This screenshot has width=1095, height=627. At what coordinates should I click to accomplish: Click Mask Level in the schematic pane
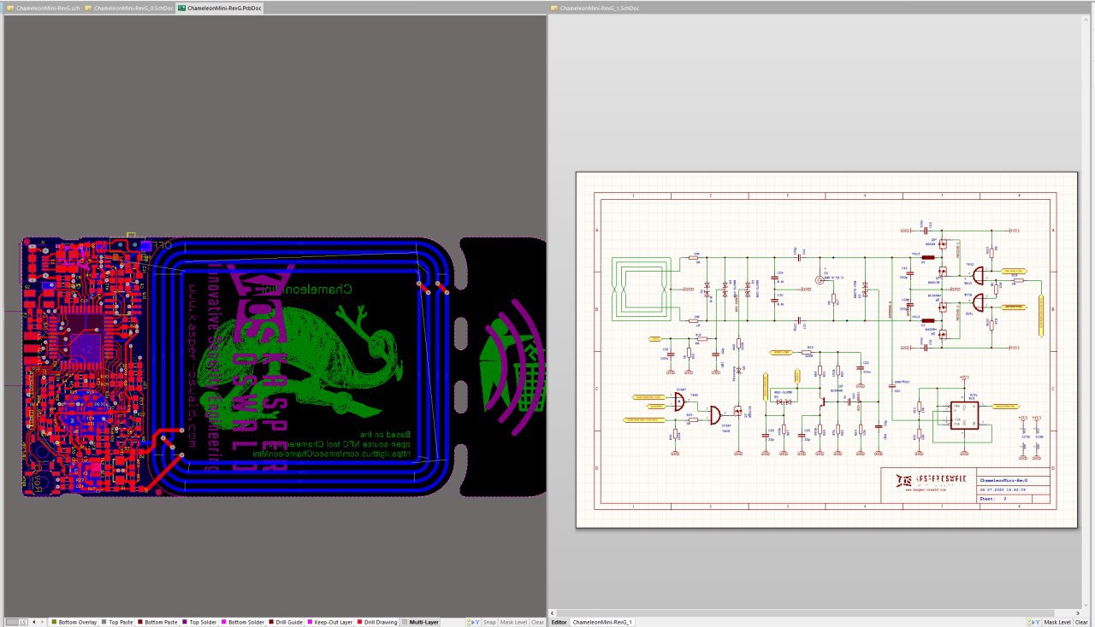1057,622
